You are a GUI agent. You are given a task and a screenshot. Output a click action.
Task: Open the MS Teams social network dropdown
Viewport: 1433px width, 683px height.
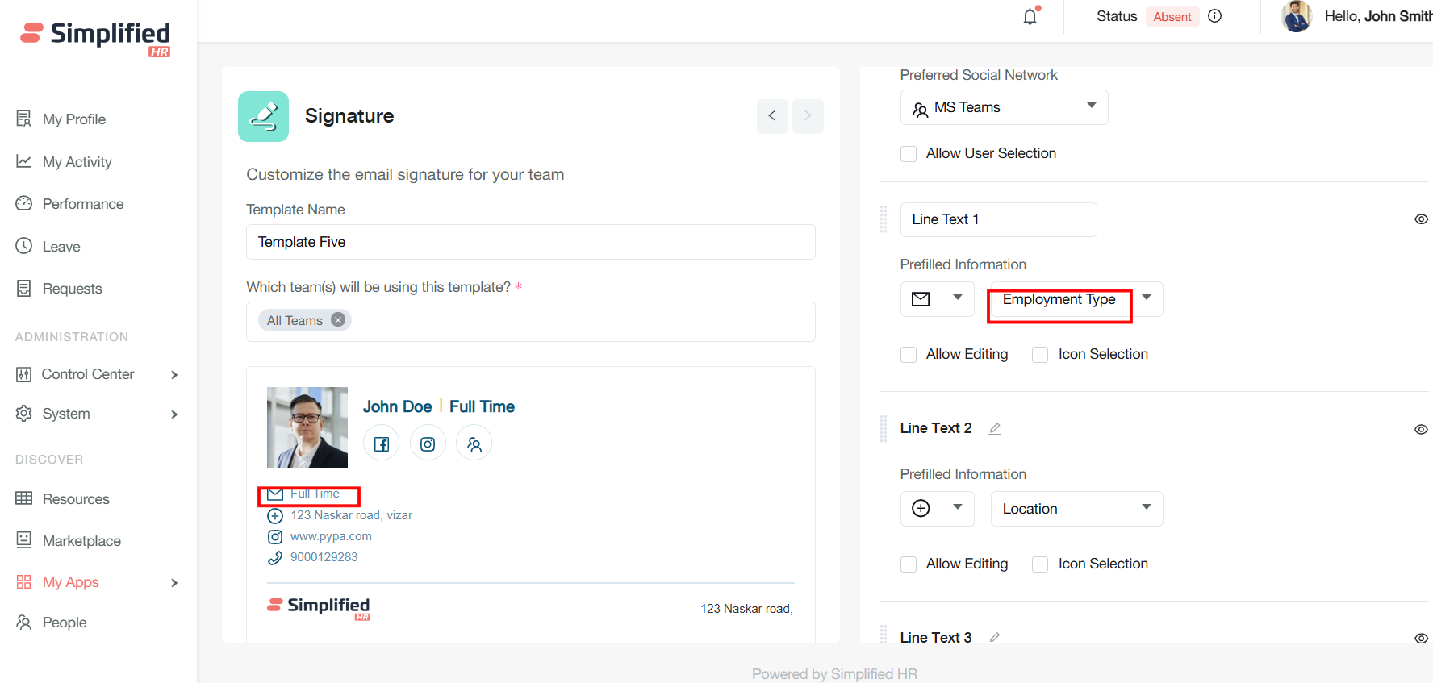[x=1004, y=107]
